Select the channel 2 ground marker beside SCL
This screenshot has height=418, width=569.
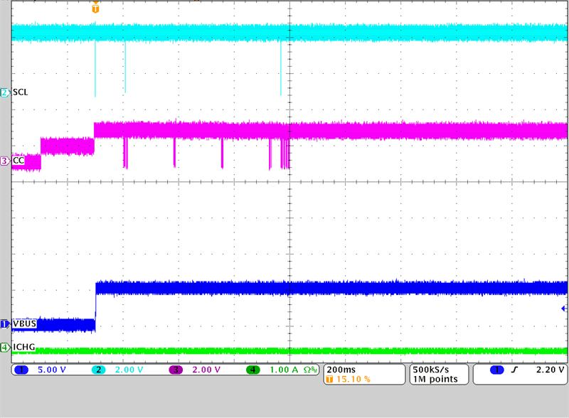5,92
